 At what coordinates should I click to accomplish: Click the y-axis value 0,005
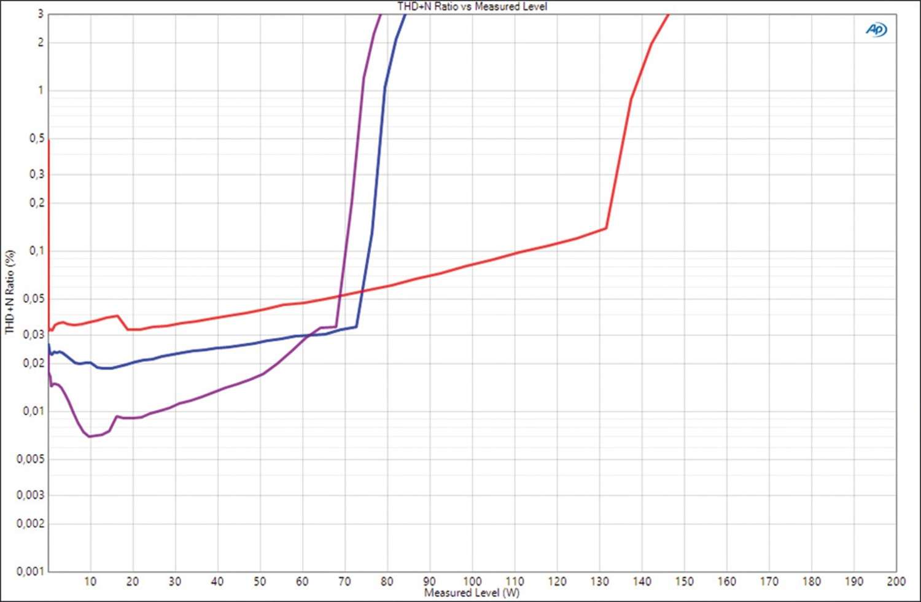pyautogui.click(x=31, y=459)
